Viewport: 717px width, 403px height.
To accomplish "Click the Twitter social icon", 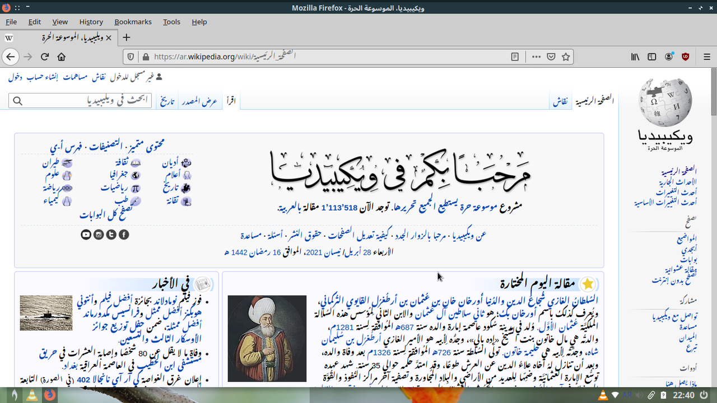I will (x=111, y=235).
